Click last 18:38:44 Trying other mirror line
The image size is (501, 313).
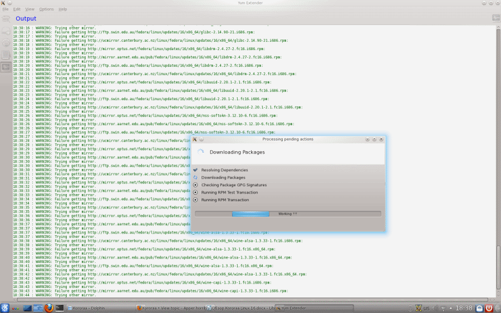[55, 295]
